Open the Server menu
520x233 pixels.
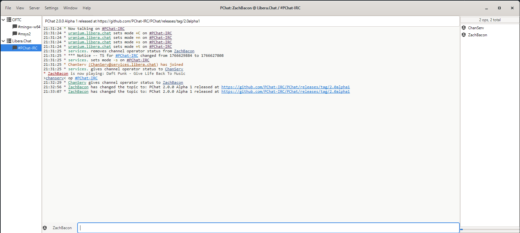[x=34, y=8]
